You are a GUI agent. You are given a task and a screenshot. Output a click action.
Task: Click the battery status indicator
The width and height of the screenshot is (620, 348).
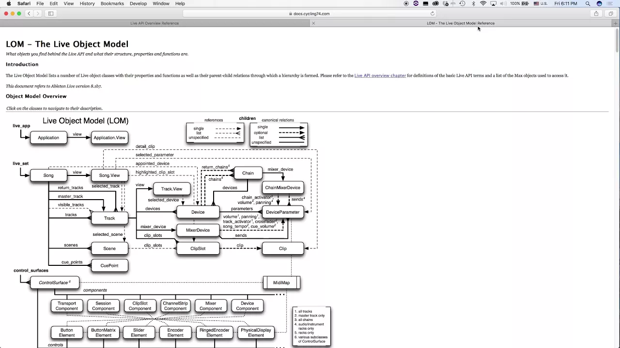point(520,3)
